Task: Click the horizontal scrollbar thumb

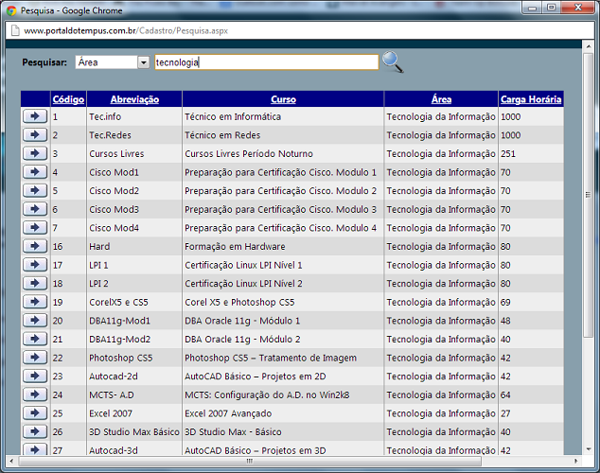Action: pos(250,461)
